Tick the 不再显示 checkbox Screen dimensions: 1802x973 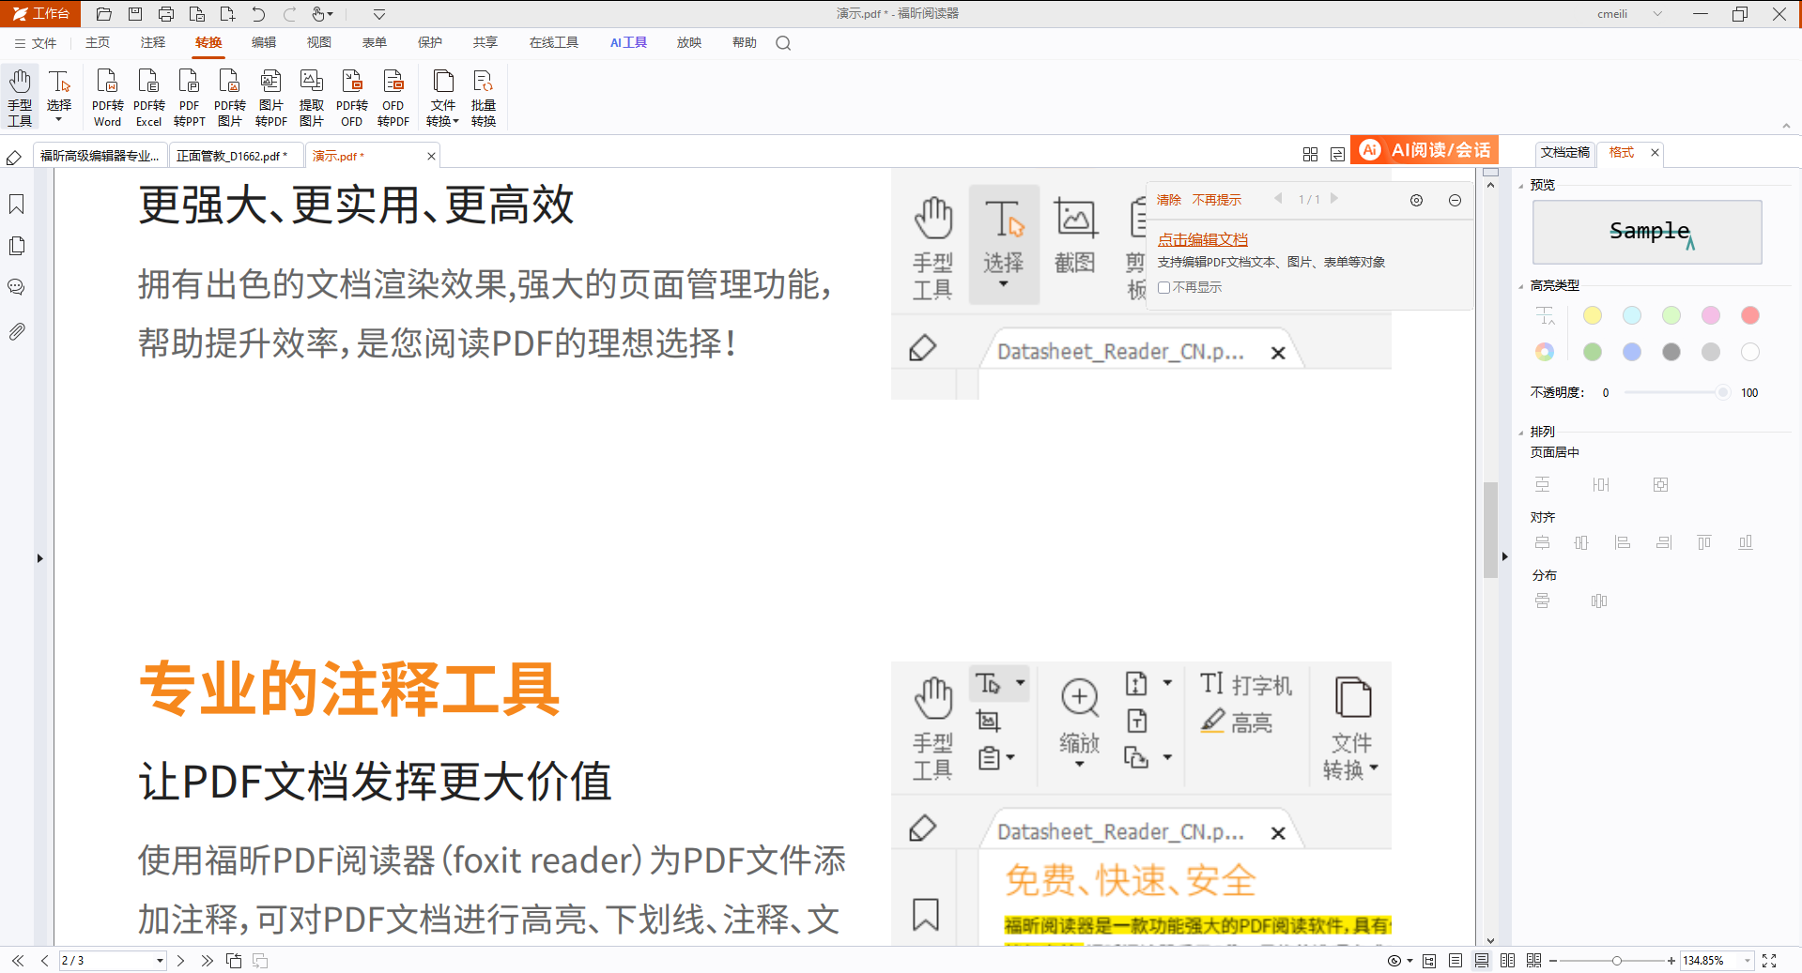tap(1163, 288)
